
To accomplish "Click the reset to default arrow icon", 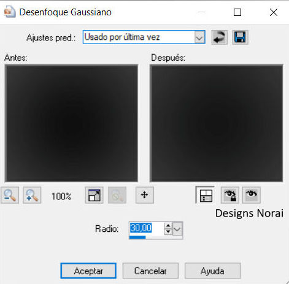I will (x=219, y=37).
